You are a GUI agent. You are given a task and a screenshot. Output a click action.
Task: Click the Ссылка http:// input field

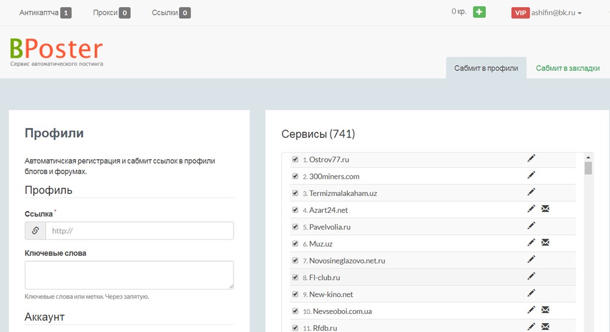(139, 231)
